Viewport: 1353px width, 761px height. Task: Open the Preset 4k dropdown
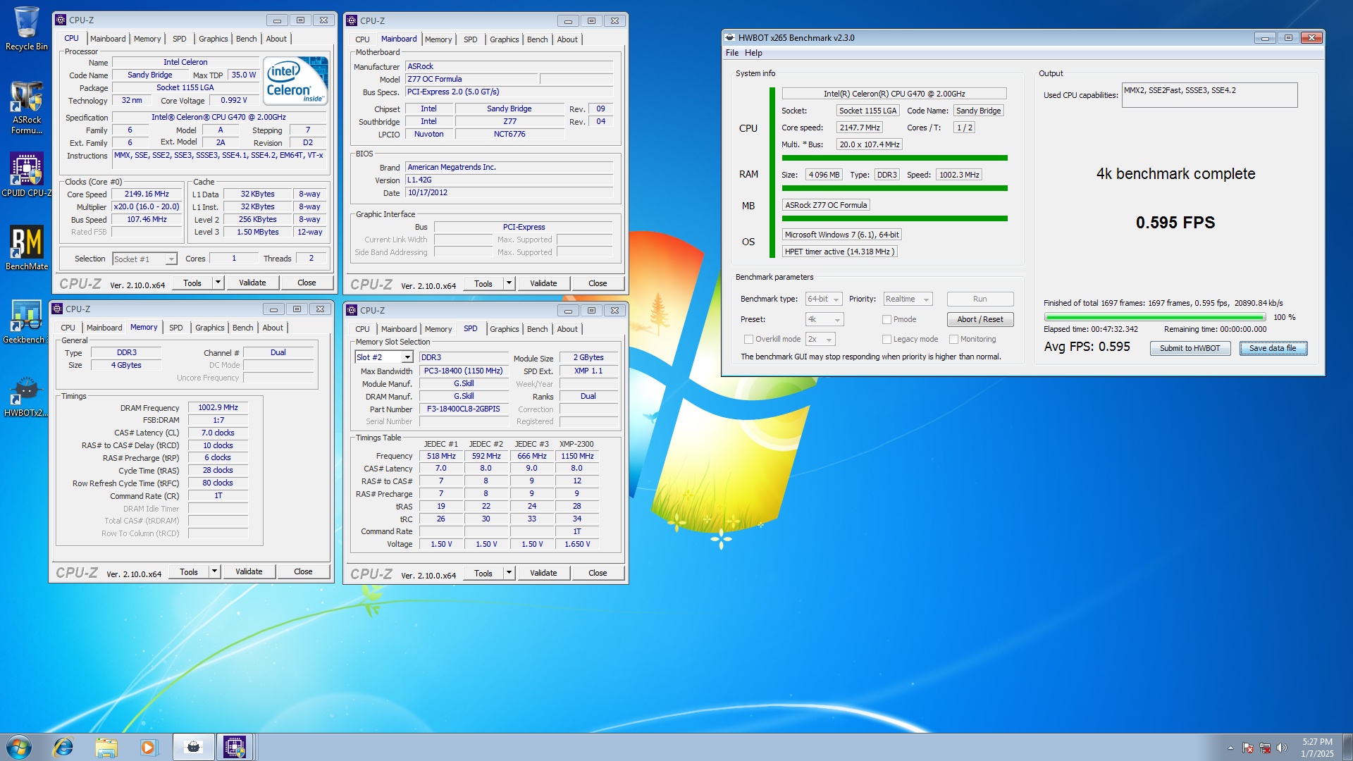coord(824,320)
